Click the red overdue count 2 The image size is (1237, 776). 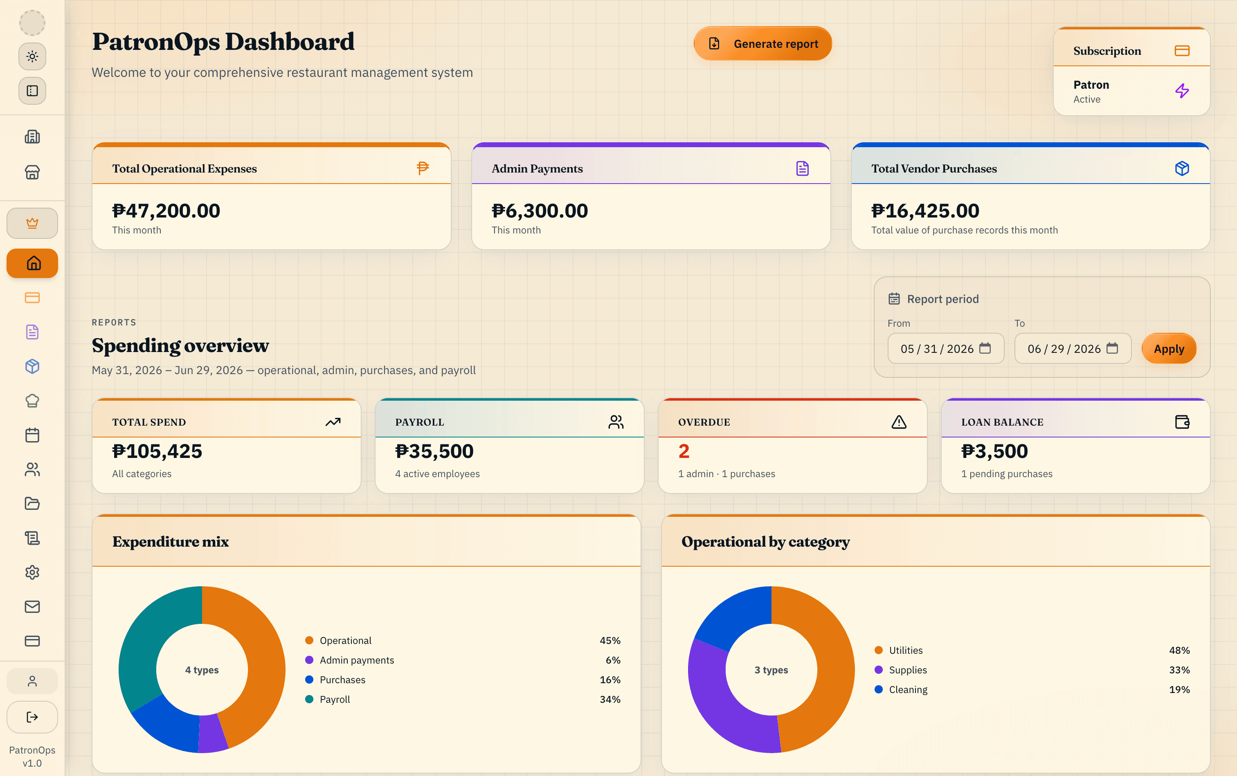684,451
